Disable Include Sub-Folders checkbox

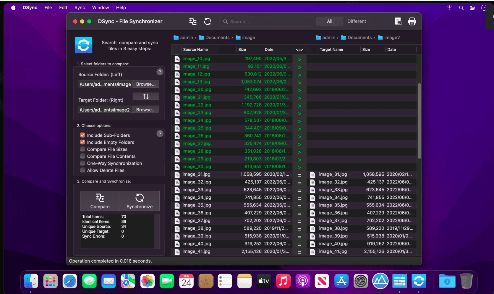click(83, 135)
